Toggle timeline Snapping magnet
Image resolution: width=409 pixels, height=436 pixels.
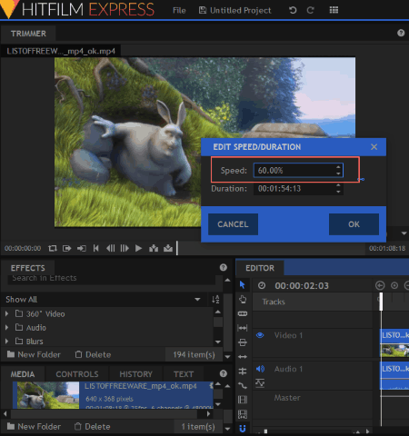pos(243,429)
